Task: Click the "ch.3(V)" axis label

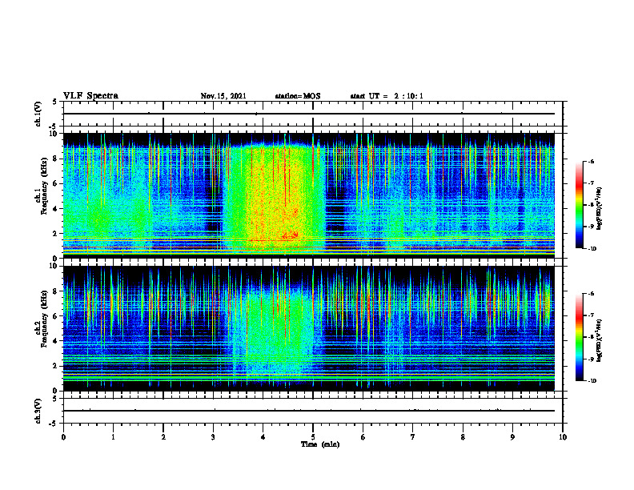Action: click(38, 411)
